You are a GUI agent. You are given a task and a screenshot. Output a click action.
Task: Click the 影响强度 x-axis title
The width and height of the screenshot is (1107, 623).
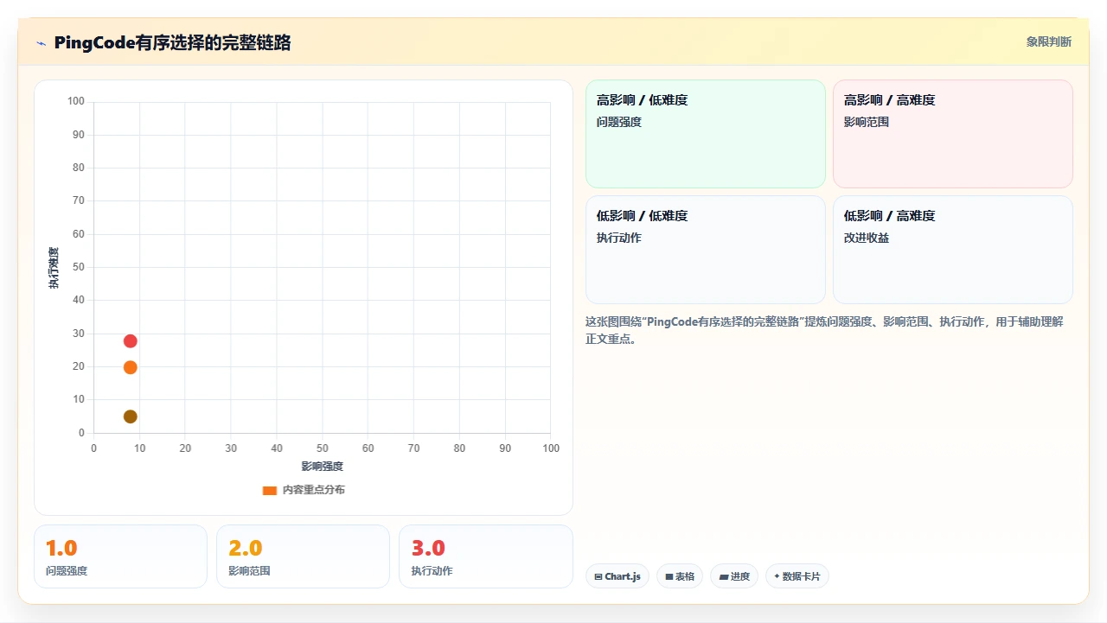pyautogui.click(x=322, y=467)
